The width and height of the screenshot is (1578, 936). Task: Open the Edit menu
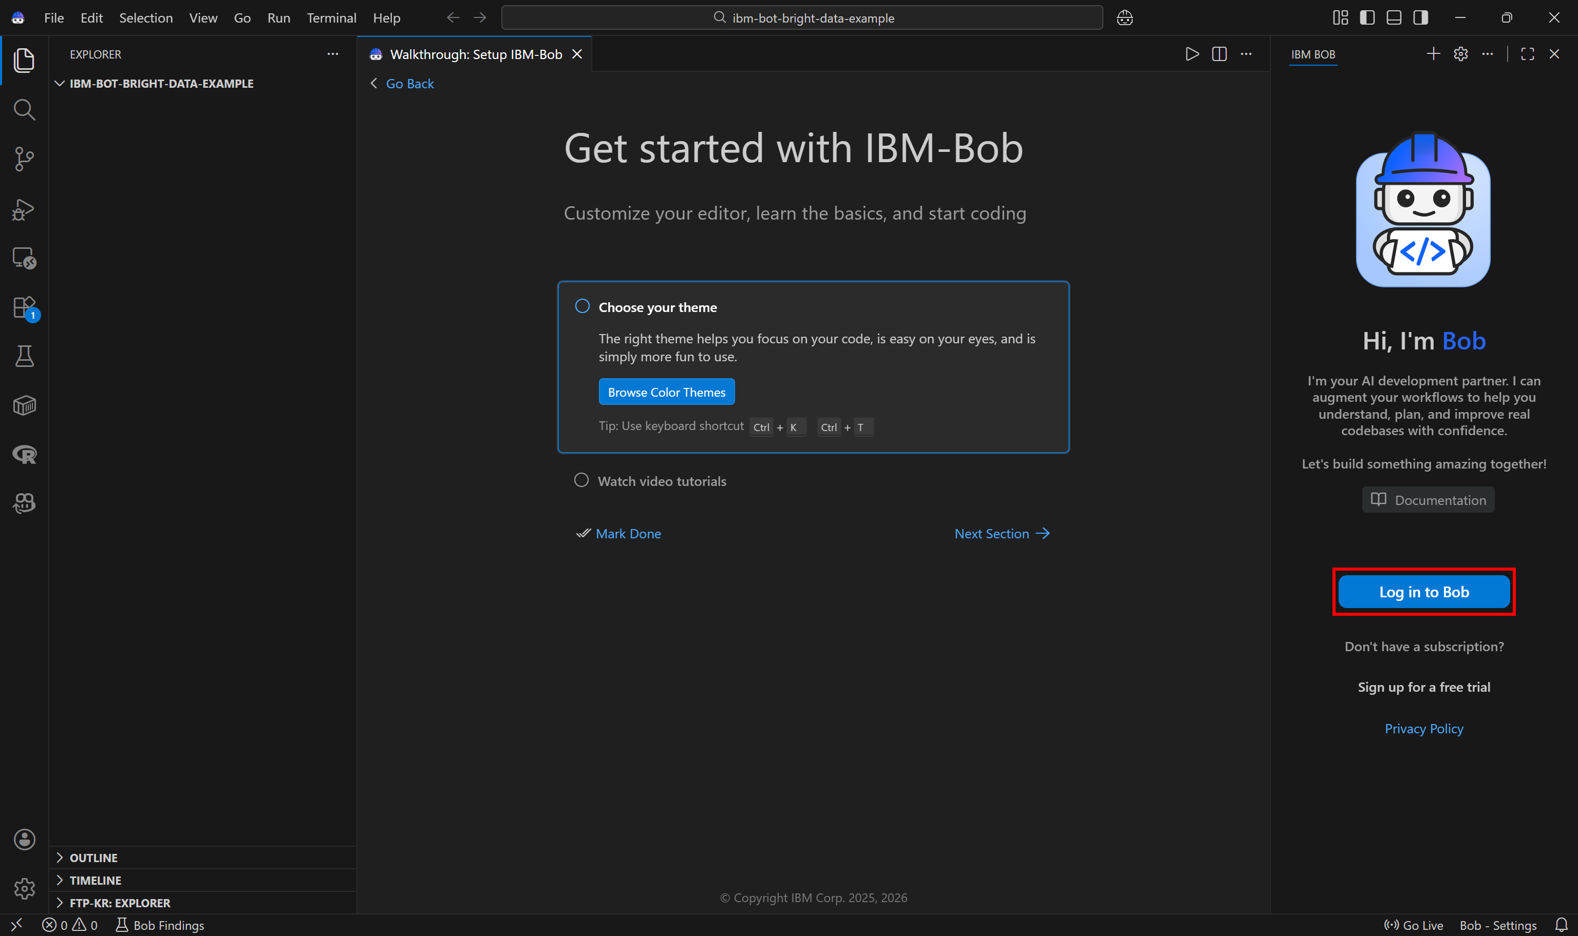coord(91,17)
